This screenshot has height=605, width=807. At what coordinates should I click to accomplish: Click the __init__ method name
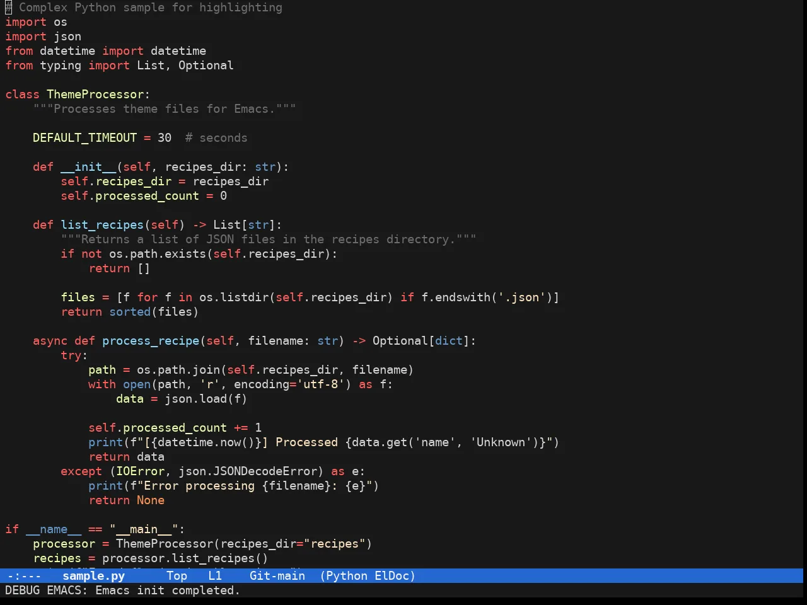click(88, 167)
